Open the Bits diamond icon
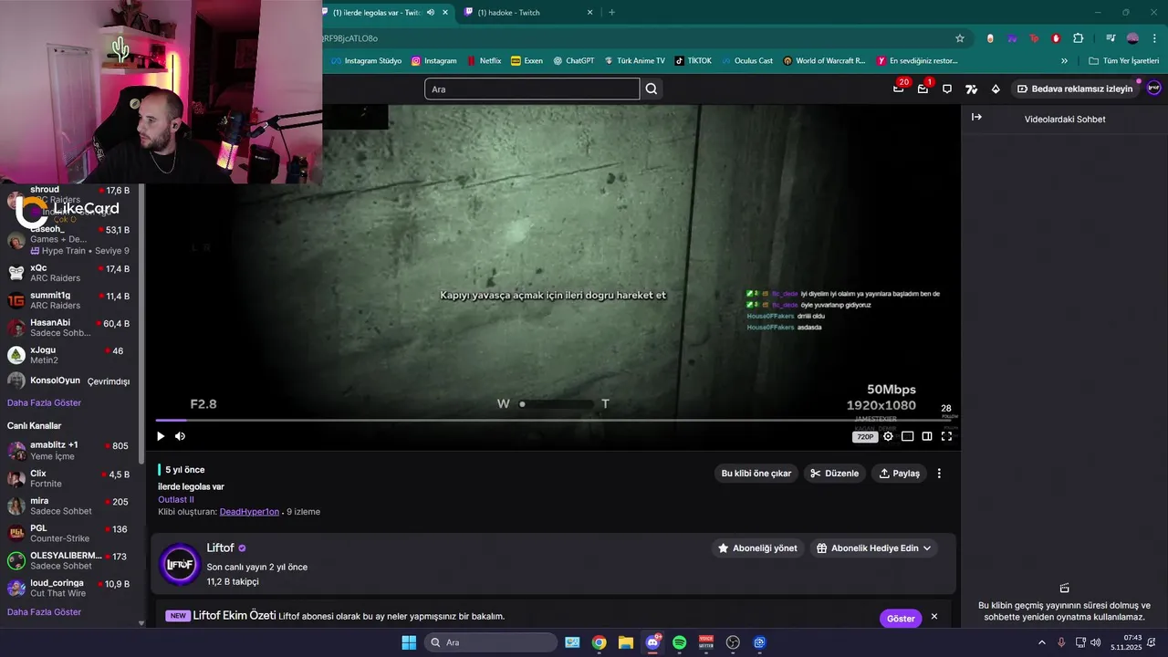The width and height of the screenshot is (1168, 657). pyautogui.click(x=996, y=89)
